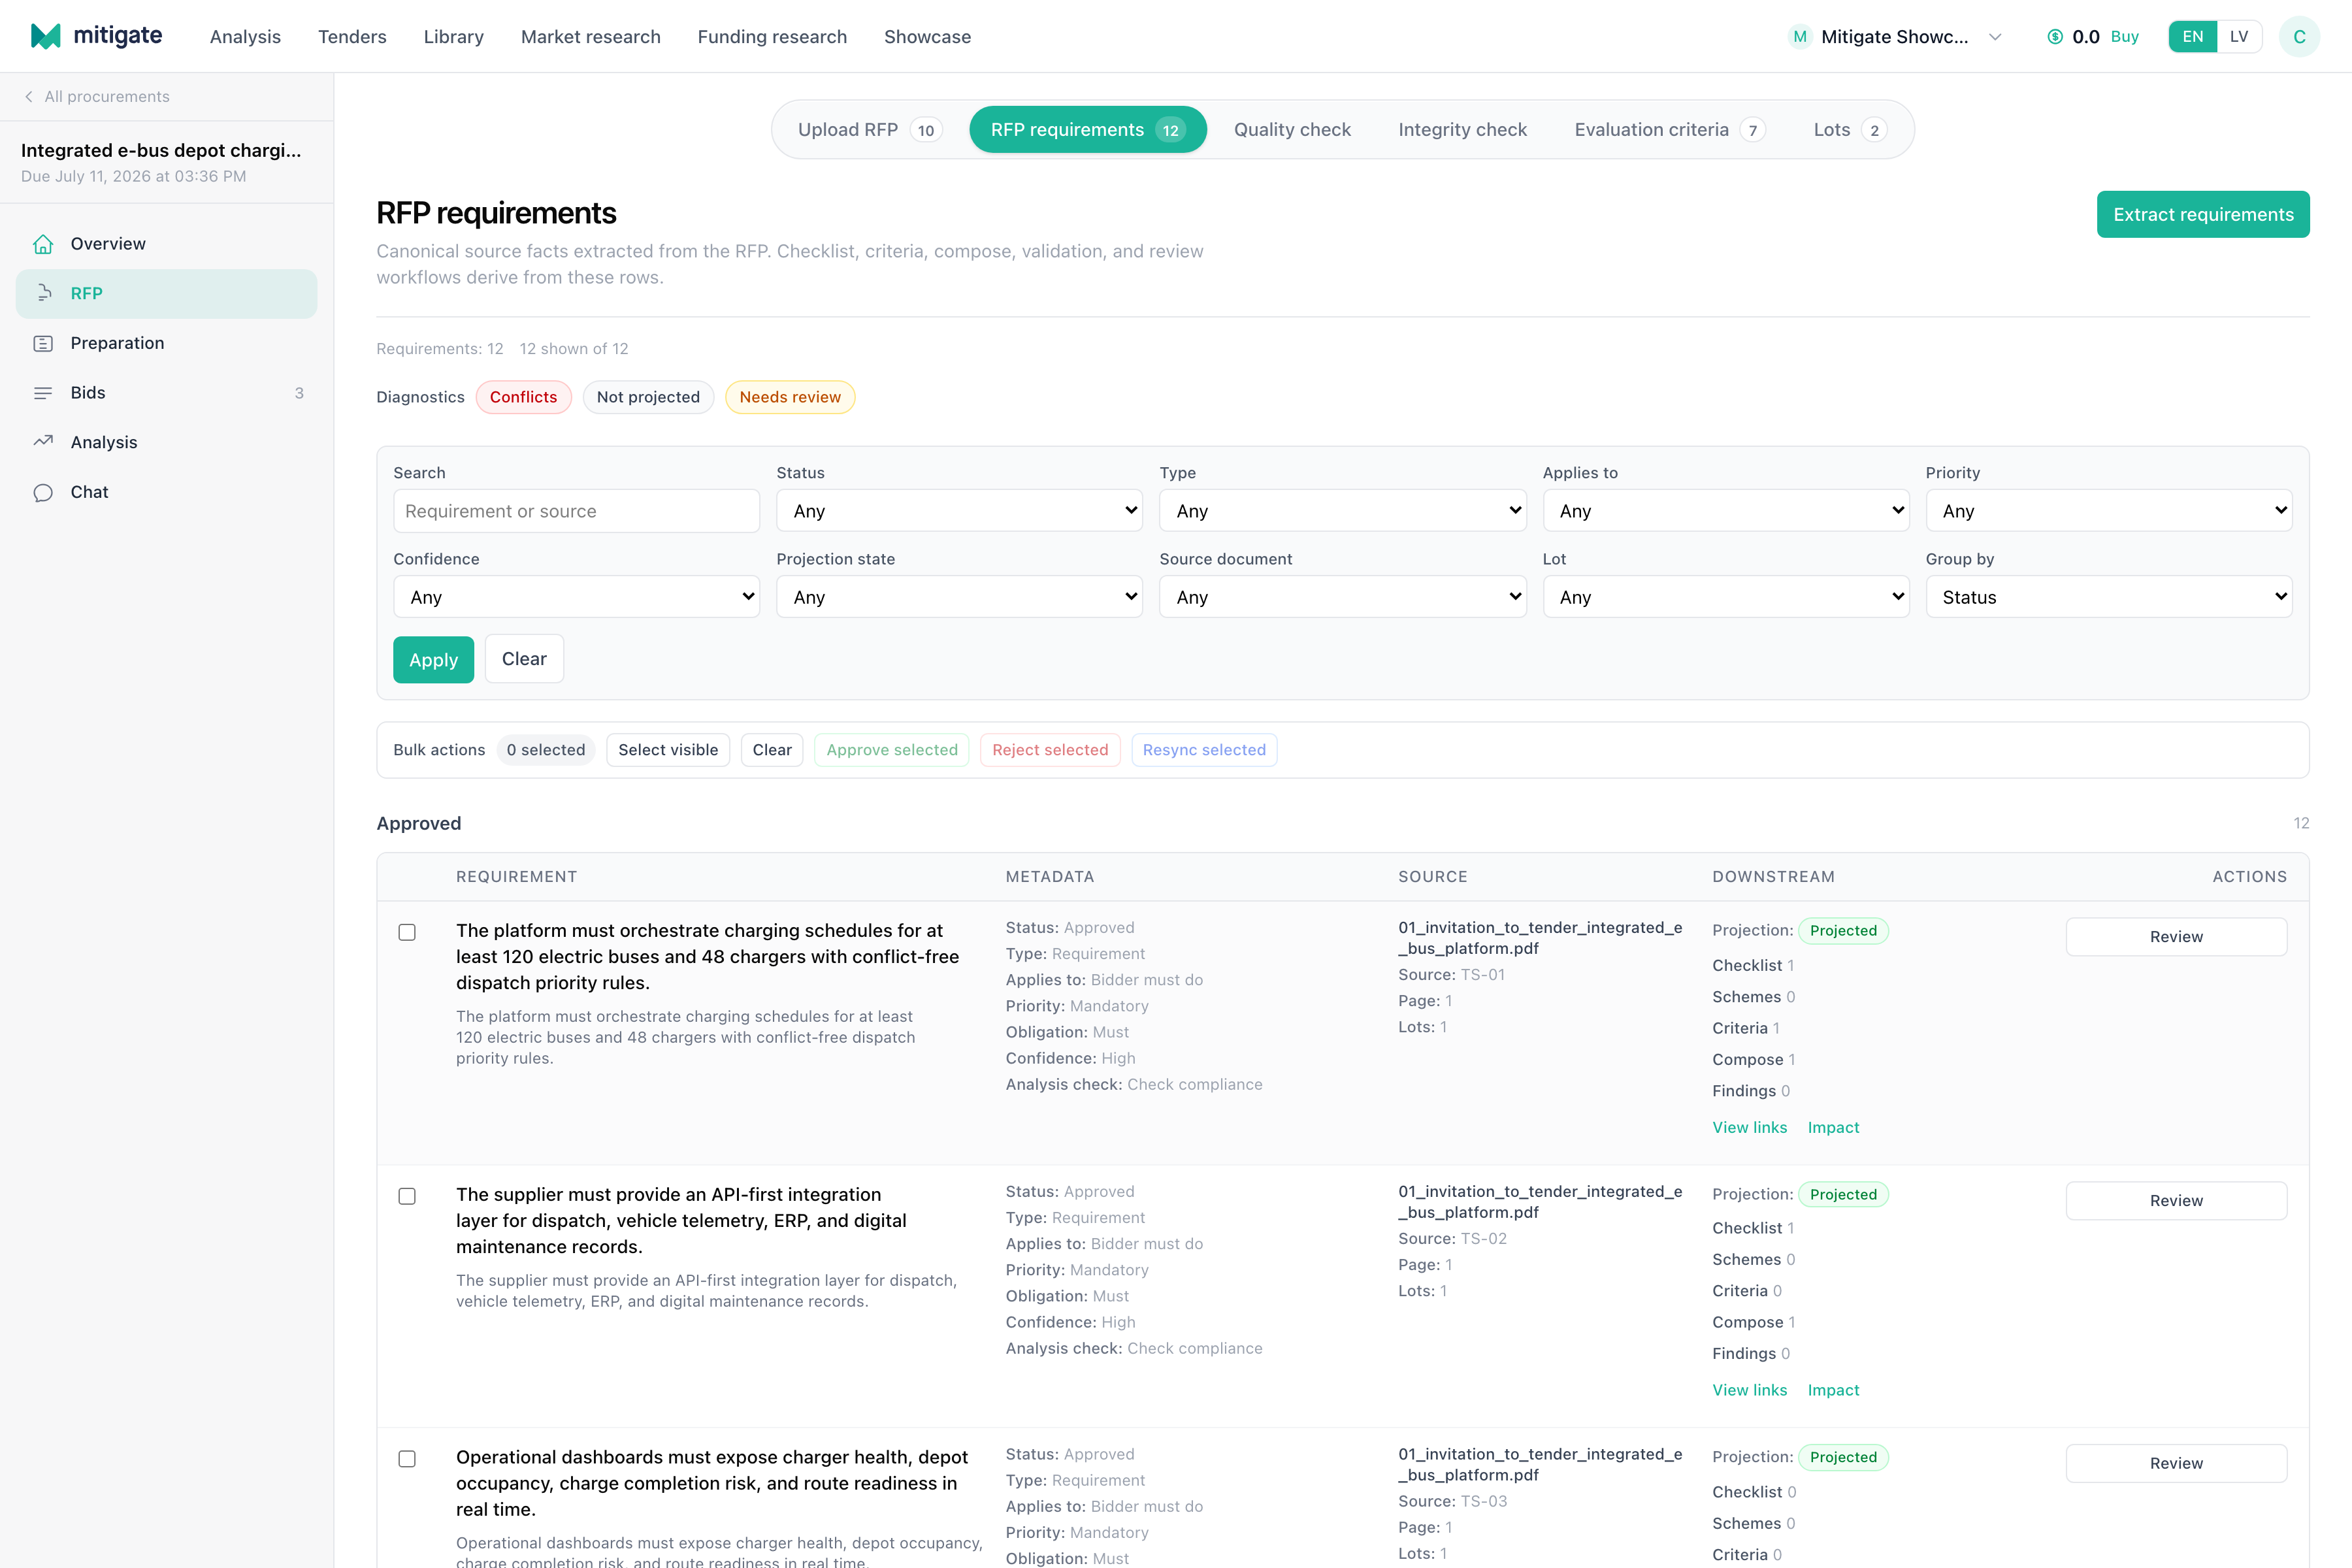Open the Confidence filter dropdown
Viewport: 2352px width, 1568px height.
pos(576,597)
